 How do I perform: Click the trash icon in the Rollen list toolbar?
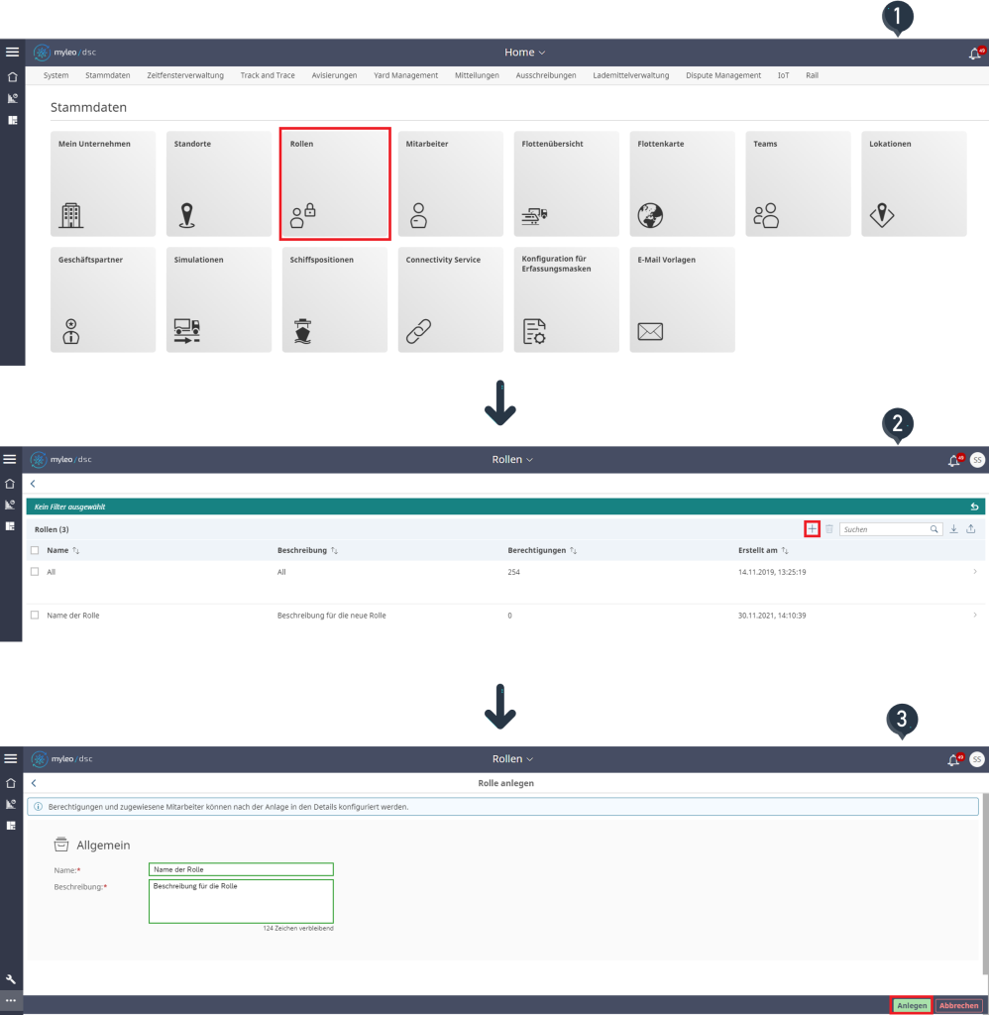click(x=829, y=529)
